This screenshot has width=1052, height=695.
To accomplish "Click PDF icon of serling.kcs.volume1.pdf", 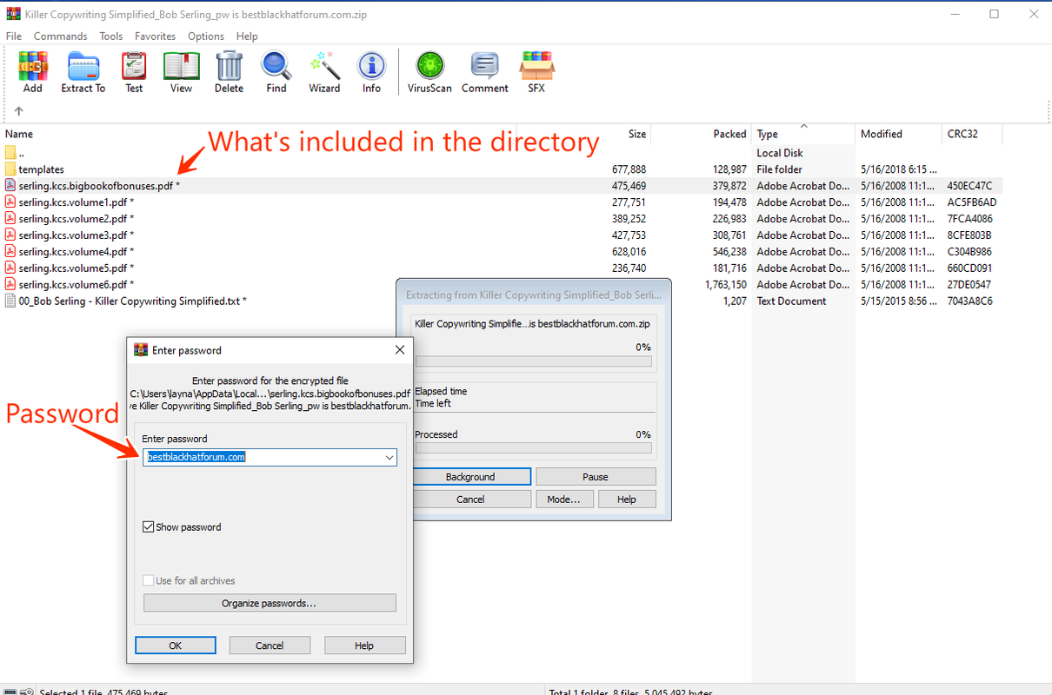I will (x=10, y=202).
